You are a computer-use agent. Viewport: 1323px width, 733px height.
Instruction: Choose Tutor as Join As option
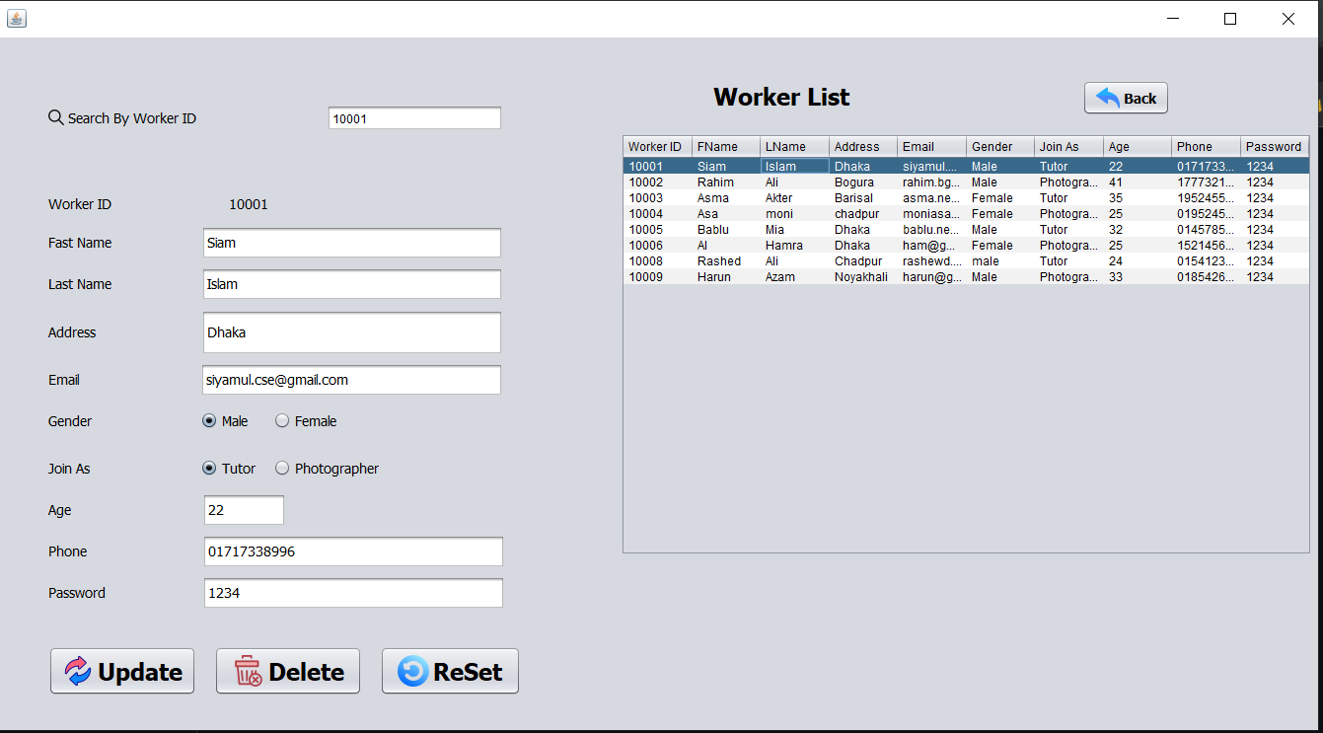click(x=209, y=468)
